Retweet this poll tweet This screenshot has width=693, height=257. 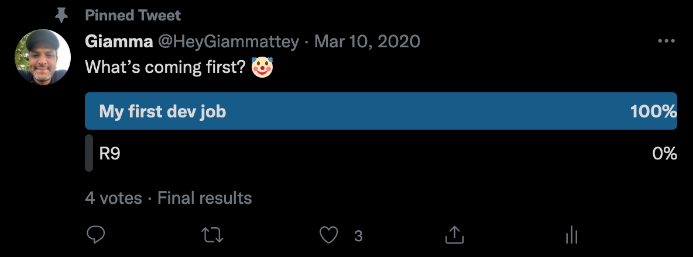click(212, 235)
